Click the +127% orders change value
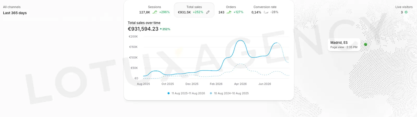Image resolution: width=417 pixels, height=117 pixels. [238, 12]
